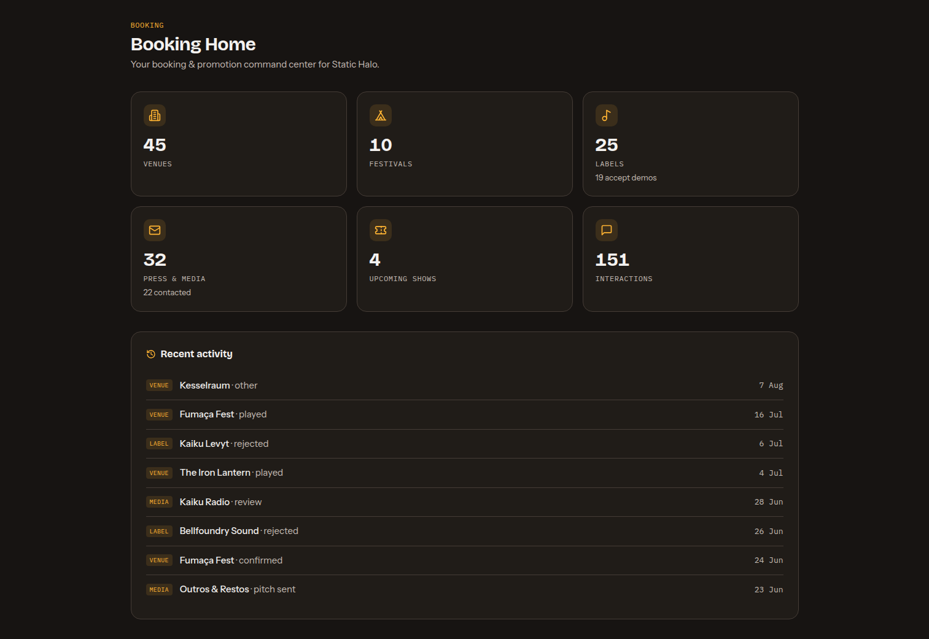929x639 pixels.
Task: Click the 28 Jun date
Action: click(x=769, y=502)
